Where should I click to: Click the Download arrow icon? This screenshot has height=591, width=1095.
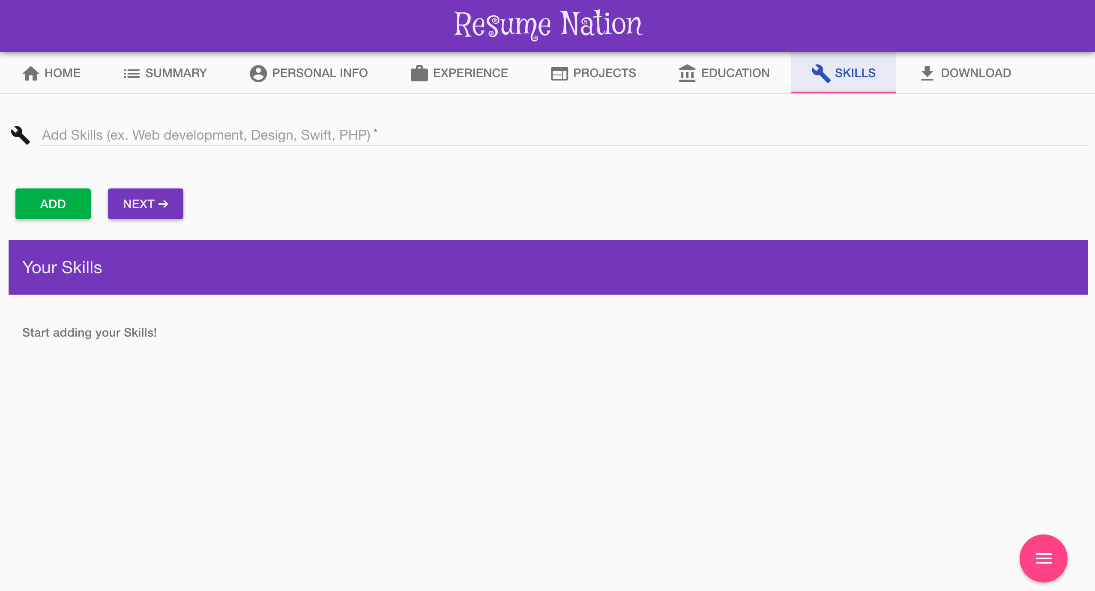pos(927,73)
